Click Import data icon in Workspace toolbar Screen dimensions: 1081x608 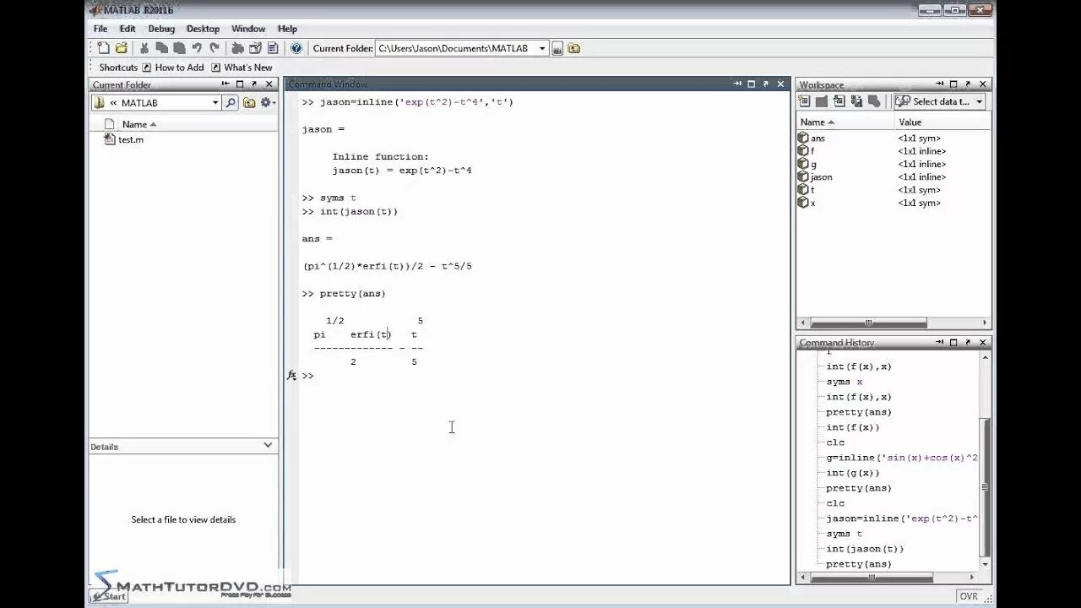click(x=839, y=101)
